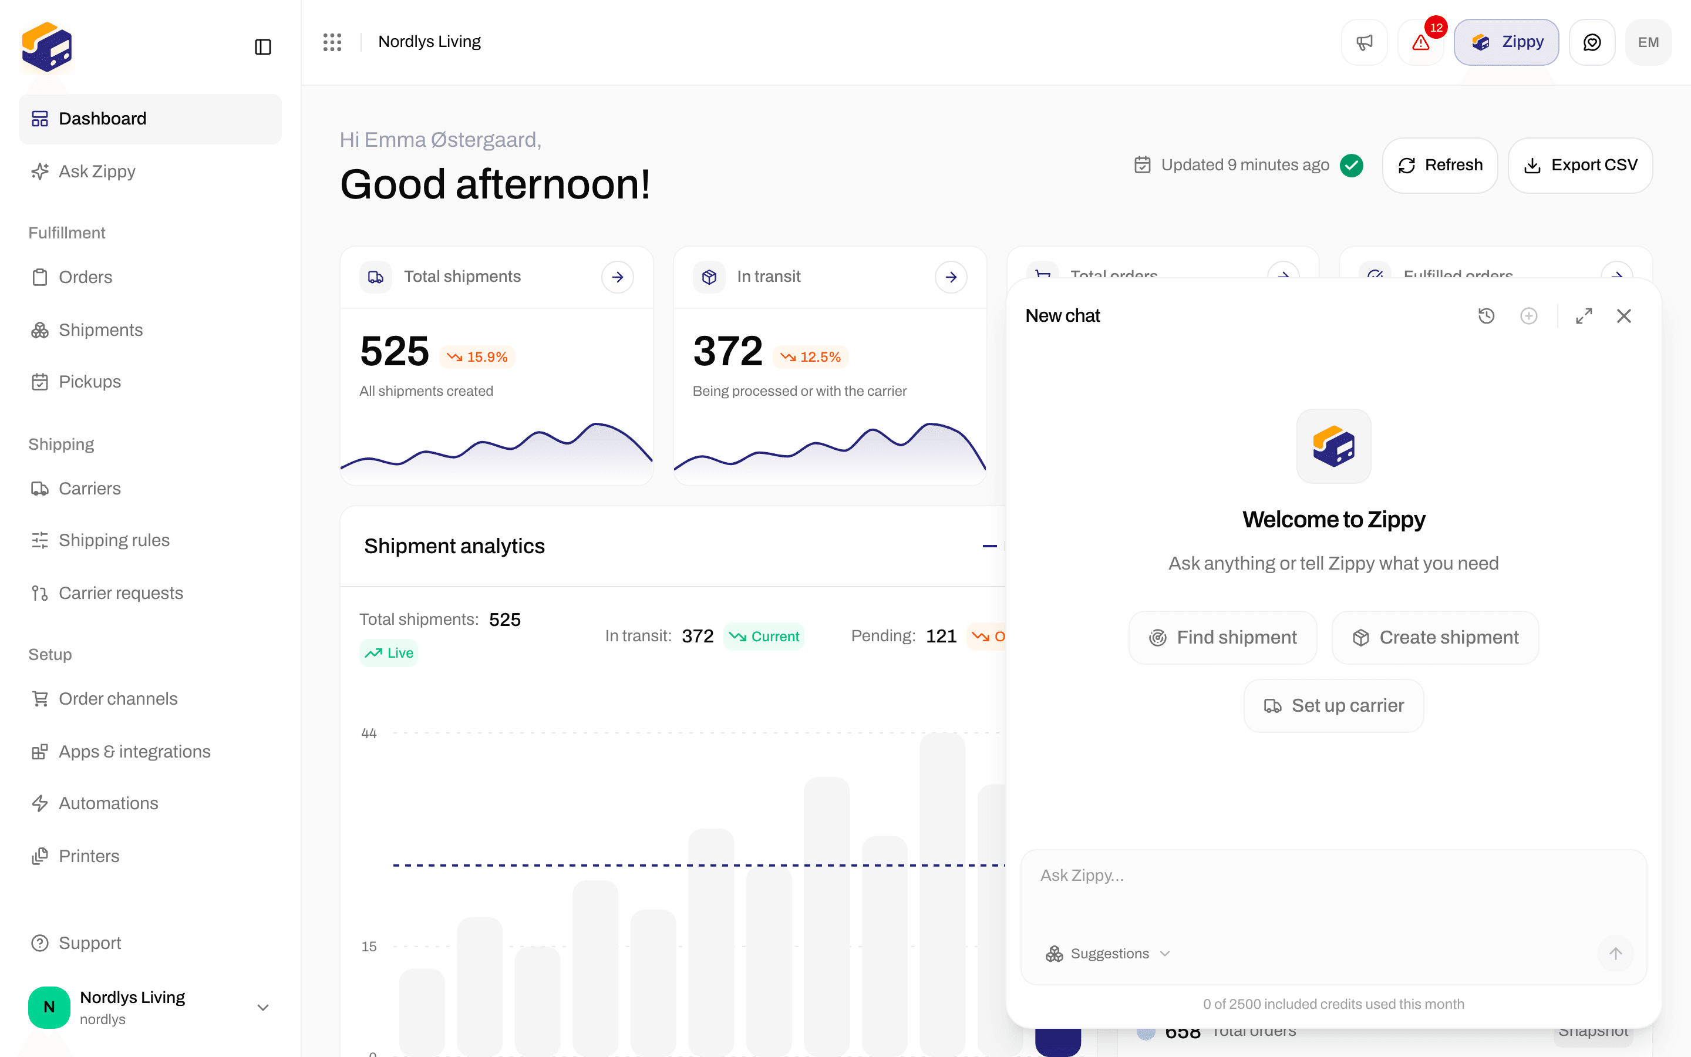The image size is (1691, 1057).
Task: Click the 12.5% trend badge
Action: [x=810, y=357]
